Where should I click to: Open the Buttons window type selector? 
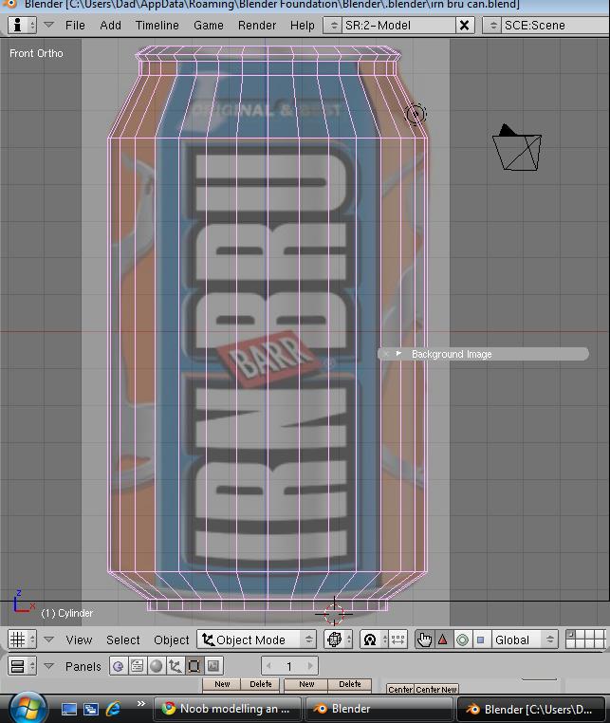tap(22, 666)
